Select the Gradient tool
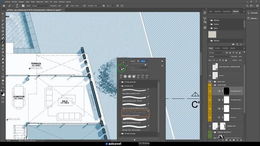The height and width of the screenshot is (146, 260). click(3, 56)
